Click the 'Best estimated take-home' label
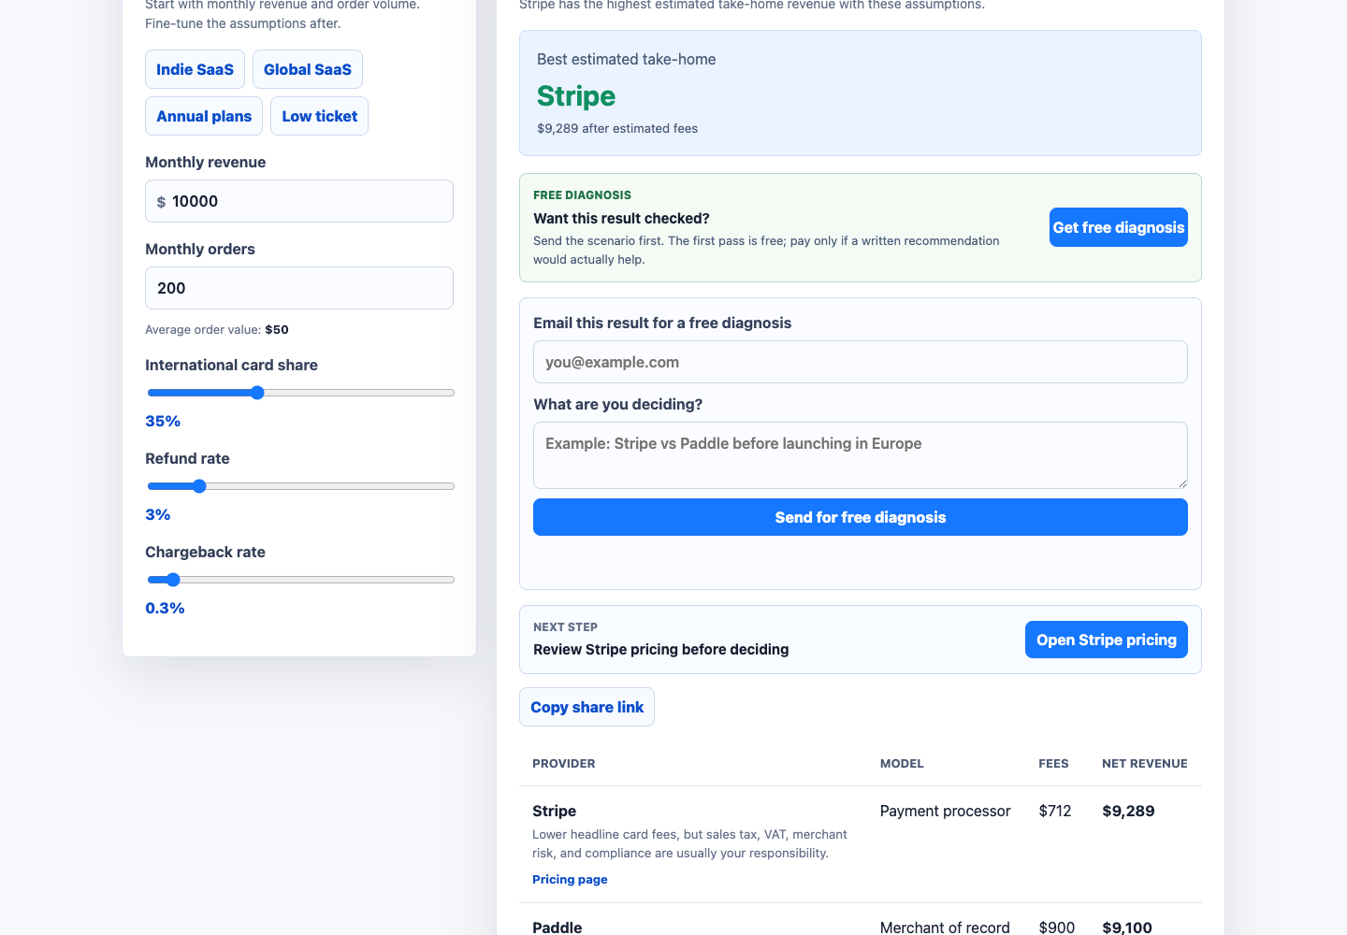 (x=627, y=59)
